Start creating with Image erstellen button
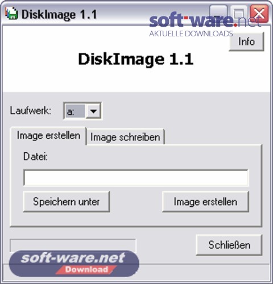 (x=205, y=202)
